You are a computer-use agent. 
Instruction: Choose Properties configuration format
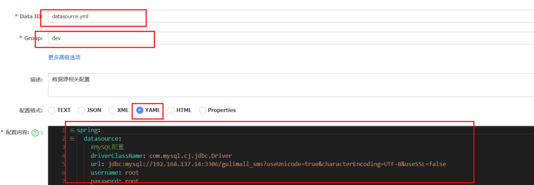tap(217, 110)
